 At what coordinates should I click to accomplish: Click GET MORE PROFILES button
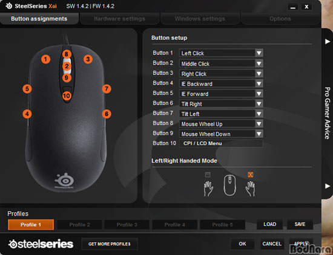point(110,244)
